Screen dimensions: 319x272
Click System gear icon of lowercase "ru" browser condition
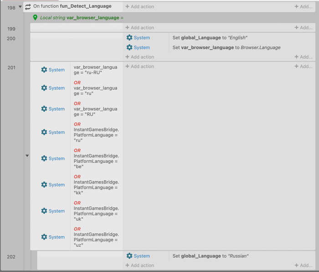pyautogui.click(x=44, y=88)
